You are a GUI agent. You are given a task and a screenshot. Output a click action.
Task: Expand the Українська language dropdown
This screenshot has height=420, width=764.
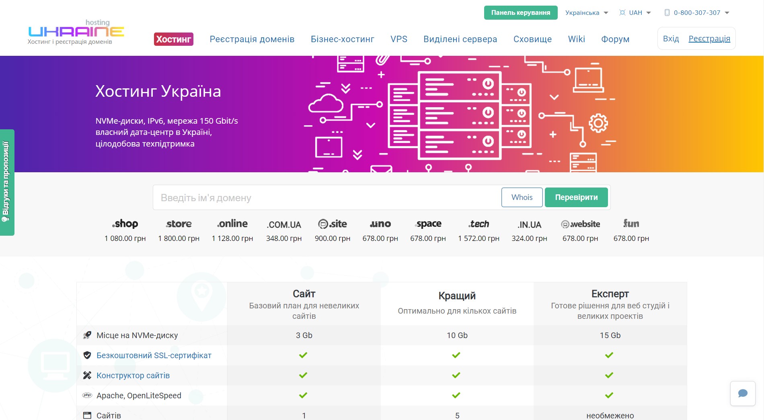[x=586, y=13]
